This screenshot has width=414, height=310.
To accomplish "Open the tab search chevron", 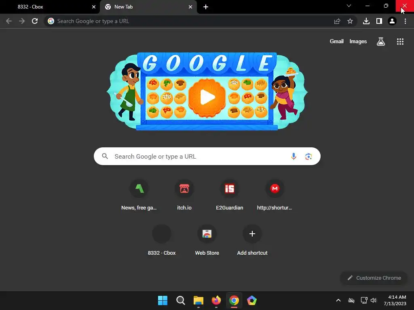I will tap(349, 6).
